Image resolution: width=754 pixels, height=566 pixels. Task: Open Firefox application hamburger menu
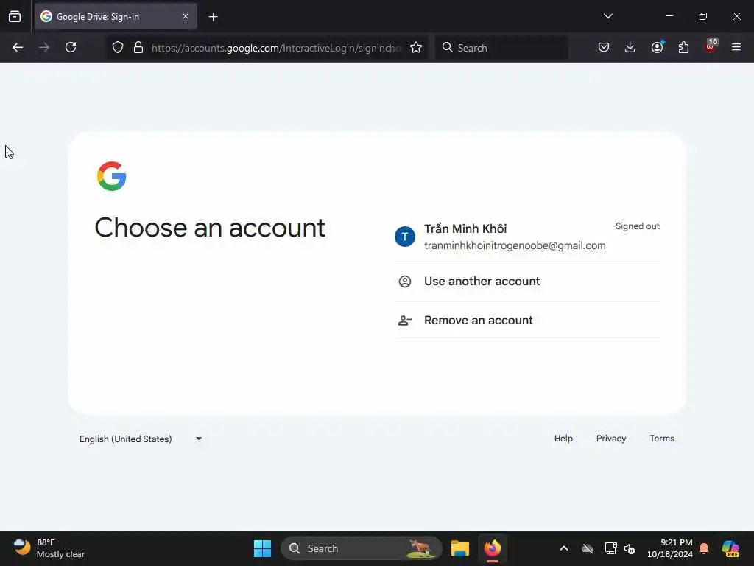(x=736, y=47)
